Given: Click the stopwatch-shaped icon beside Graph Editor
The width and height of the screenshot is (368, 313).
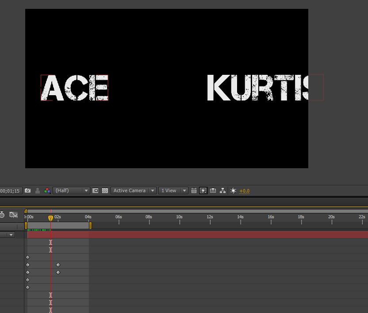Looking at the screenshot, I should pos(2,215).
